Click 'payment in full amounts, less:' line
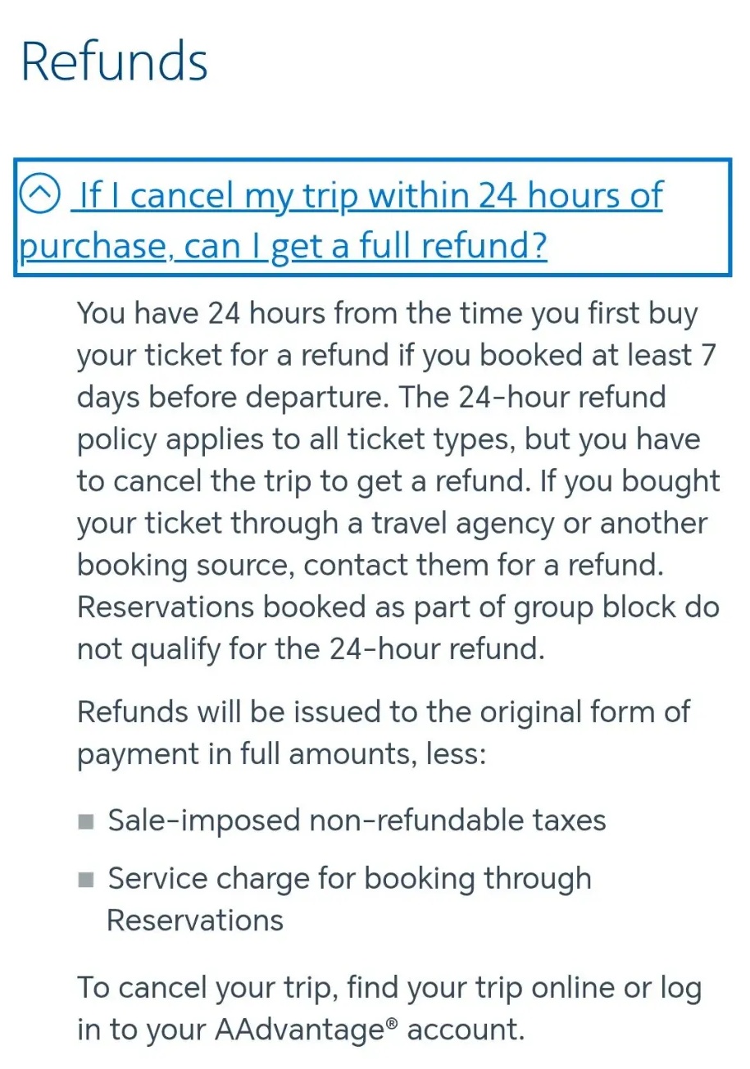The width and height of the screenshot is (750, 1069). [282, 754]
